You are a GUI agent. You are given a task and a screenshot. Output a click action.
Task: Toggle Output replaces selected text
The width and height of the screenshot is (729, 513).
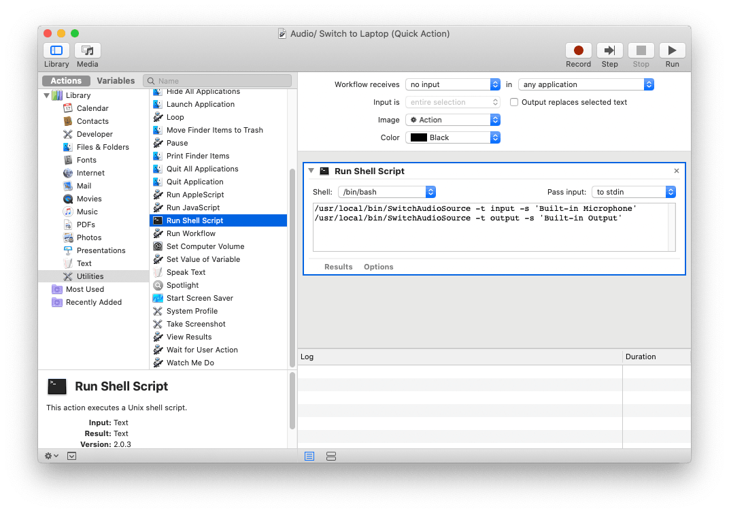pyautogui.click(x=513, y=102)
